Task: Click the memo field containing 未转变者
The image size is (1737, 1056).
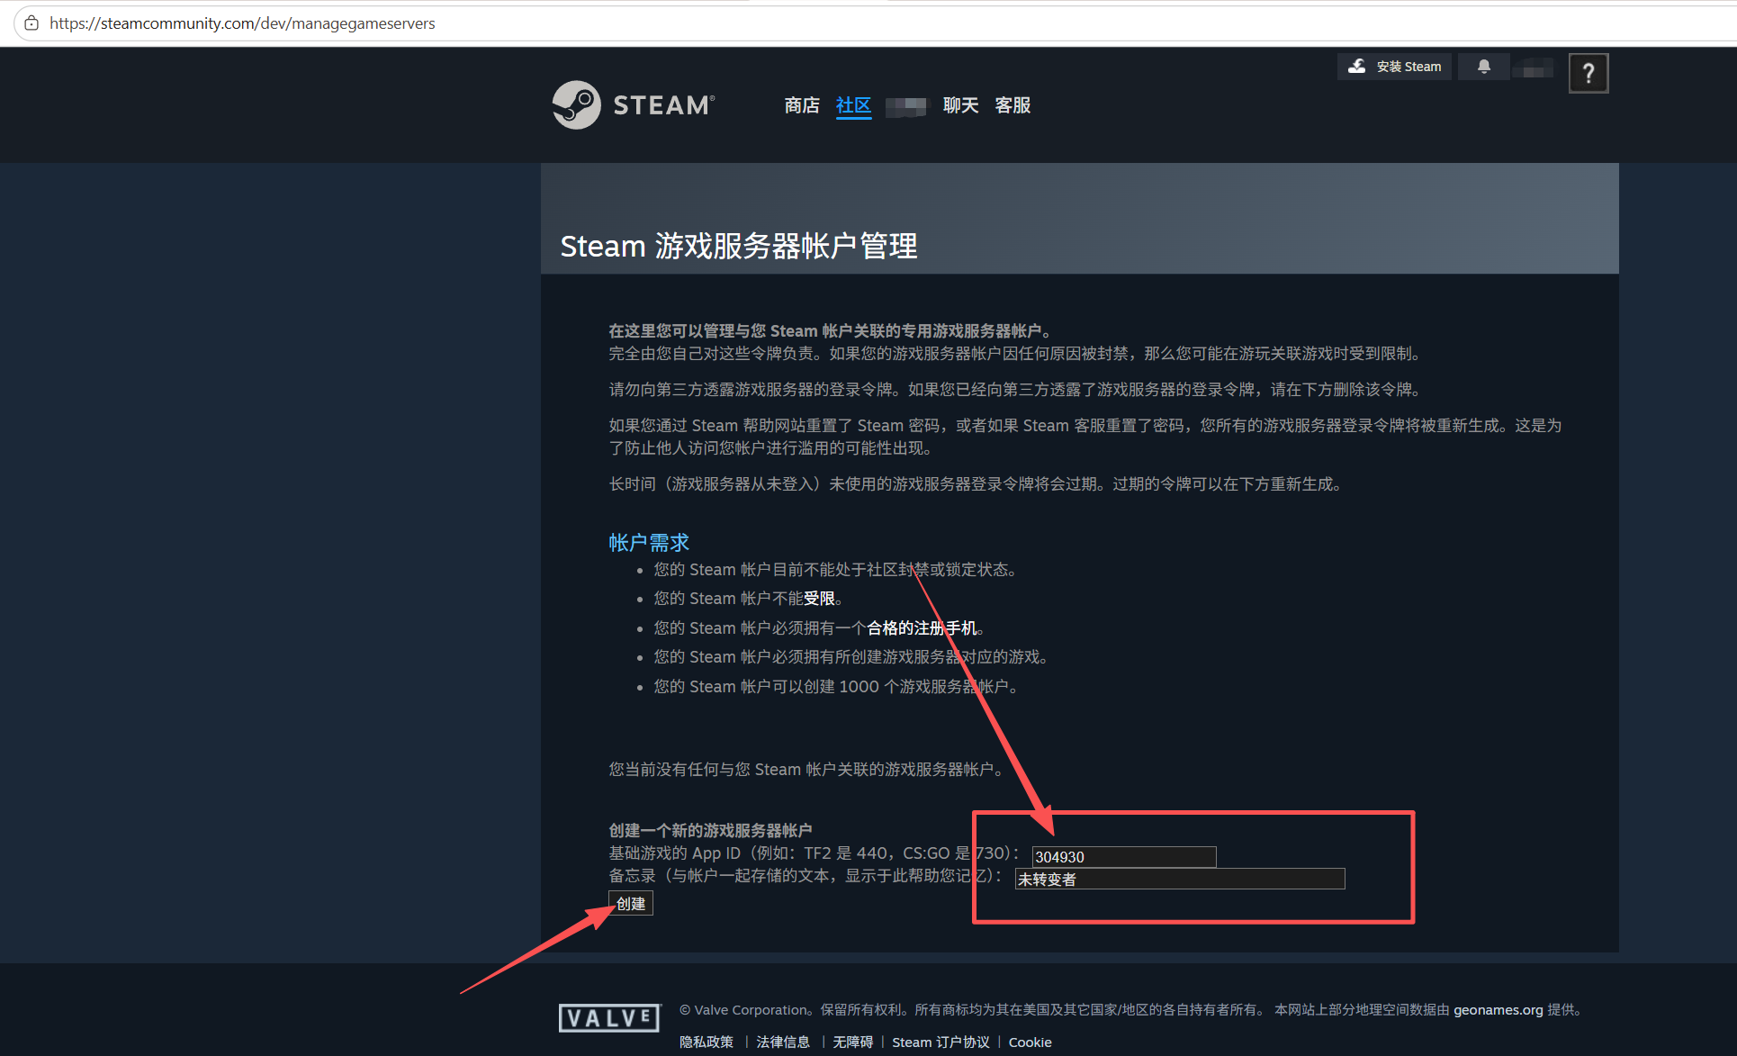Action: 1179,880
